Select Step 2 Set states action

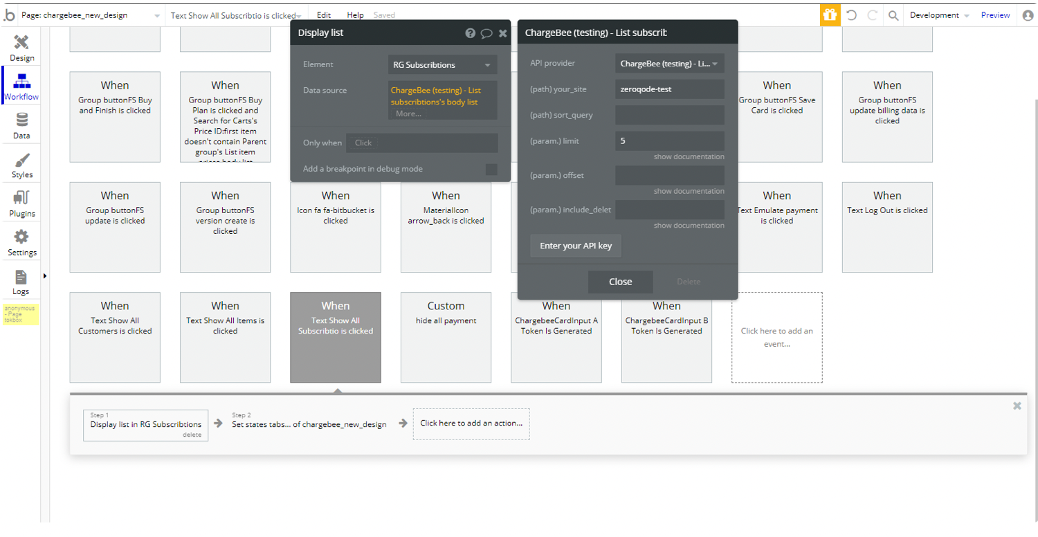[x=309, y=420]
